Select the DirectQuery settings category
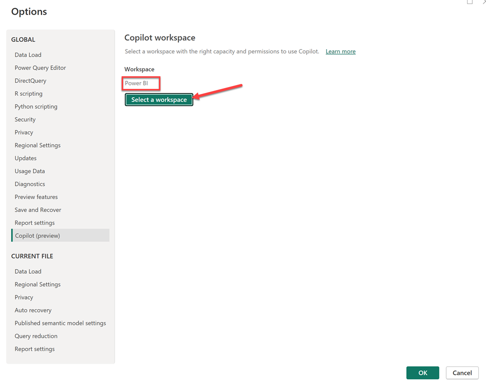The width and height of the screenshot is (486, 386). tap(30, 80)
